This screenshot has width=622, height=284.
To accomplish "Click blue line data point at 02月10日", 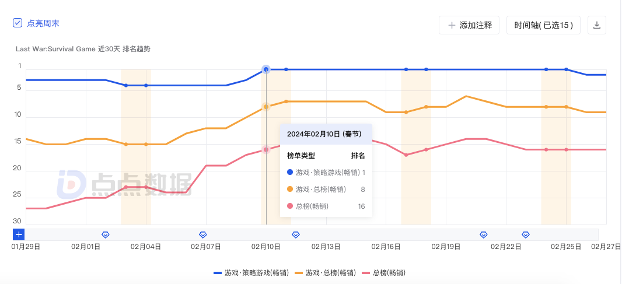I will click(x=266, y=69).
